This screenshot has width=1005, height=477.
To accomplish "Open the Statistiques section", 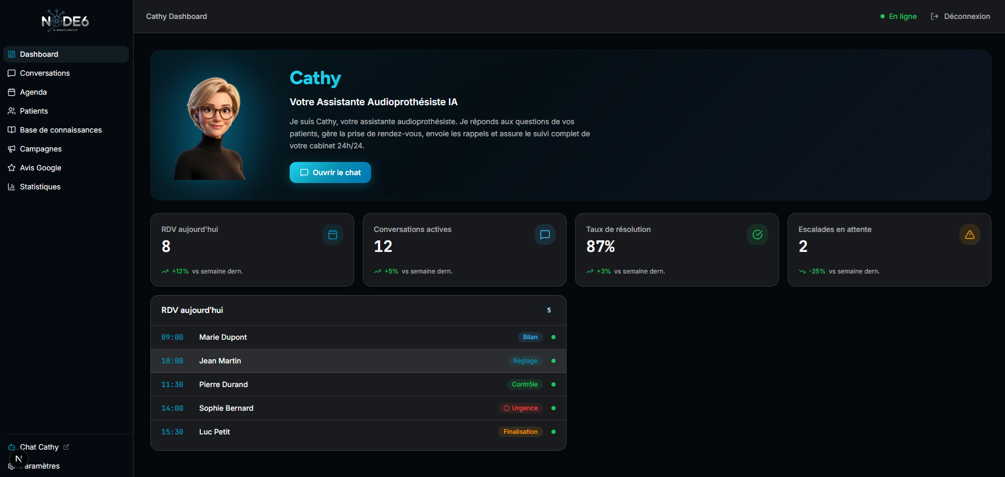I will tap(40, 187).
